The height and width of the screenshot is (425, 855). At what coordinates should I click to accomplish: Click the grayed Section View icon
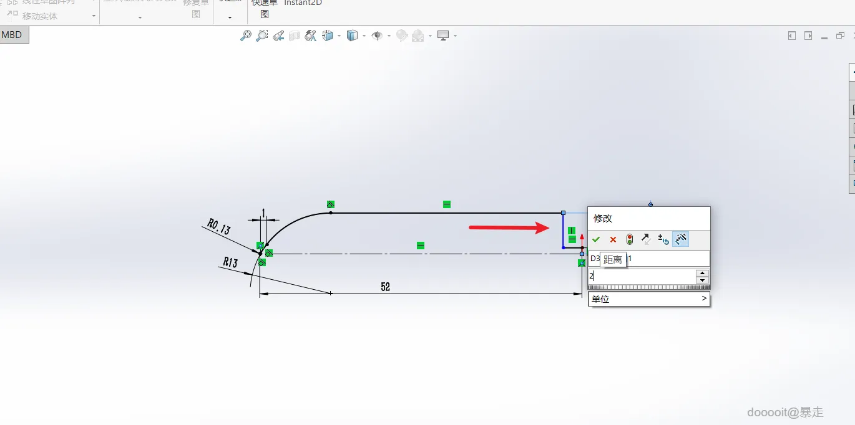[295, 36]
